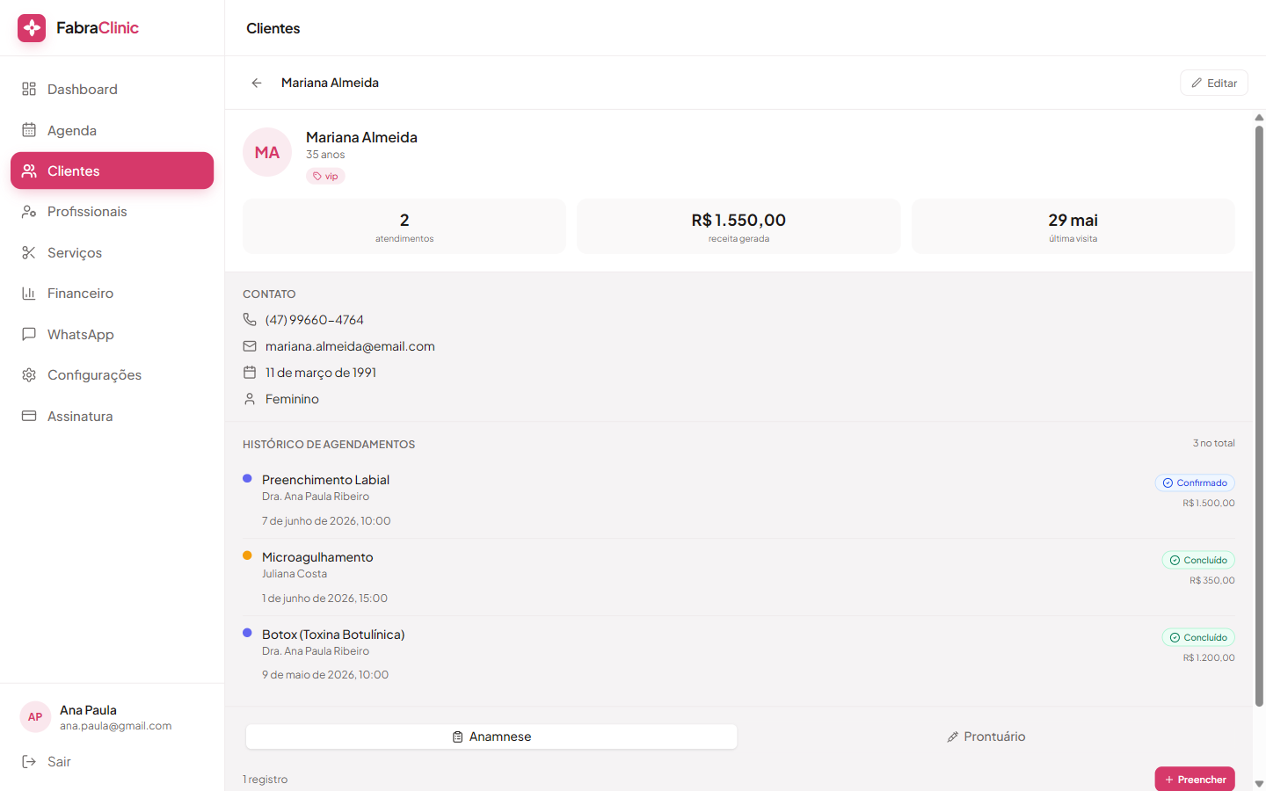Click the scrollbar up arrow
The height and width of the screenshot is (791, 1266).
[1259, 118]
